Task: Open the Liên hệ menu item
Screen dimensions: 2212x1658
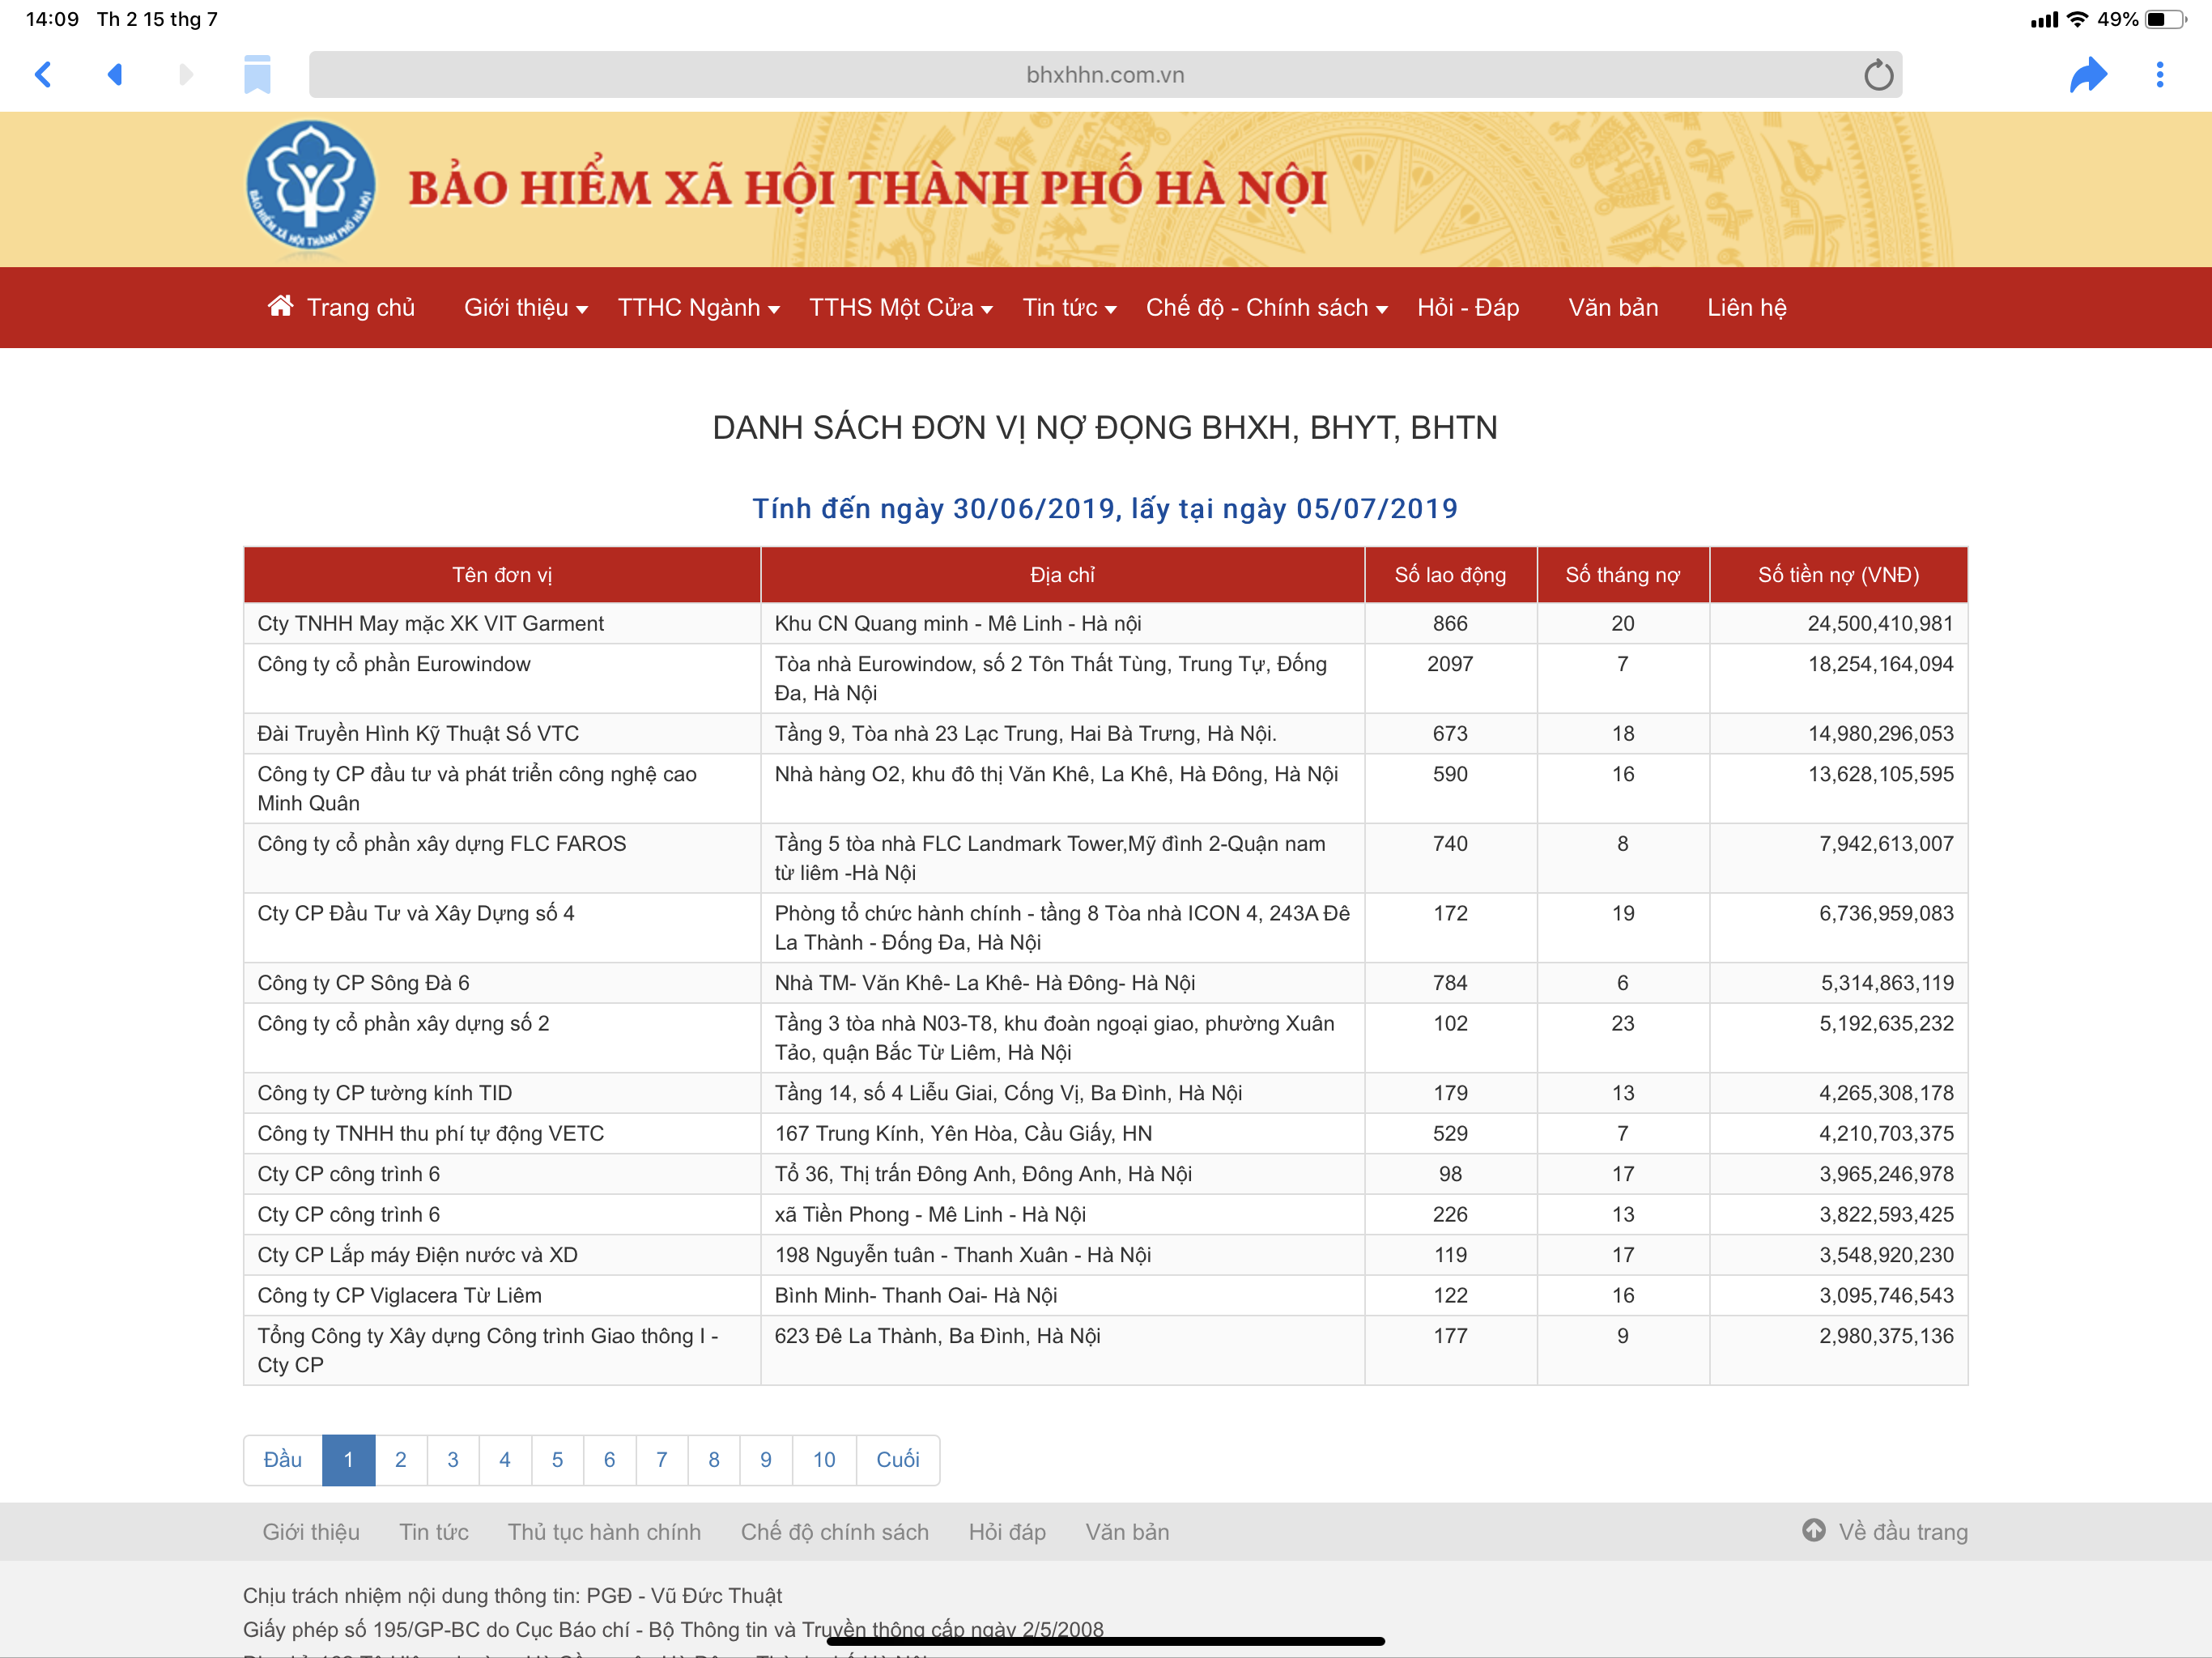Action: click(1746, 308)
